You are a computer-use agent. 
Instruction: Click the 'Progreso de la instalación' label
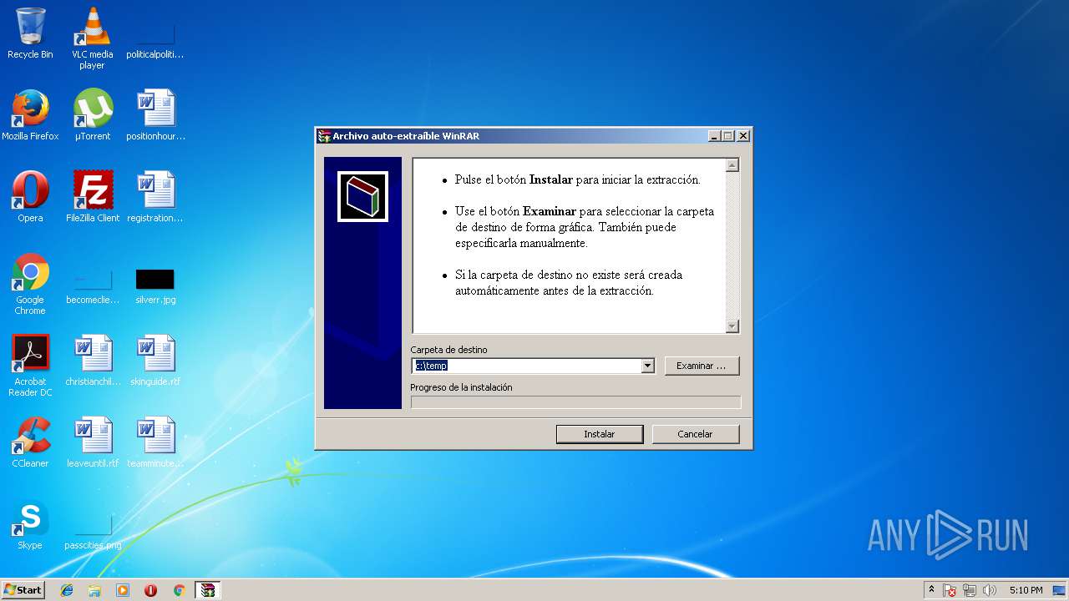[461, 387]
